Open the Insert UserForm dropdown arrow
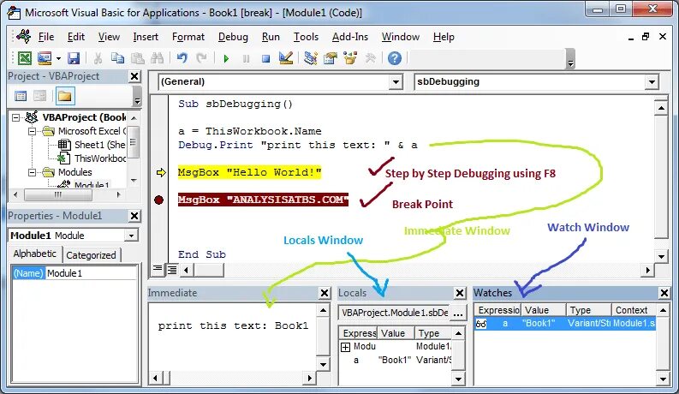The height and width of the screenshot is (394, 679). click(58, 58)
